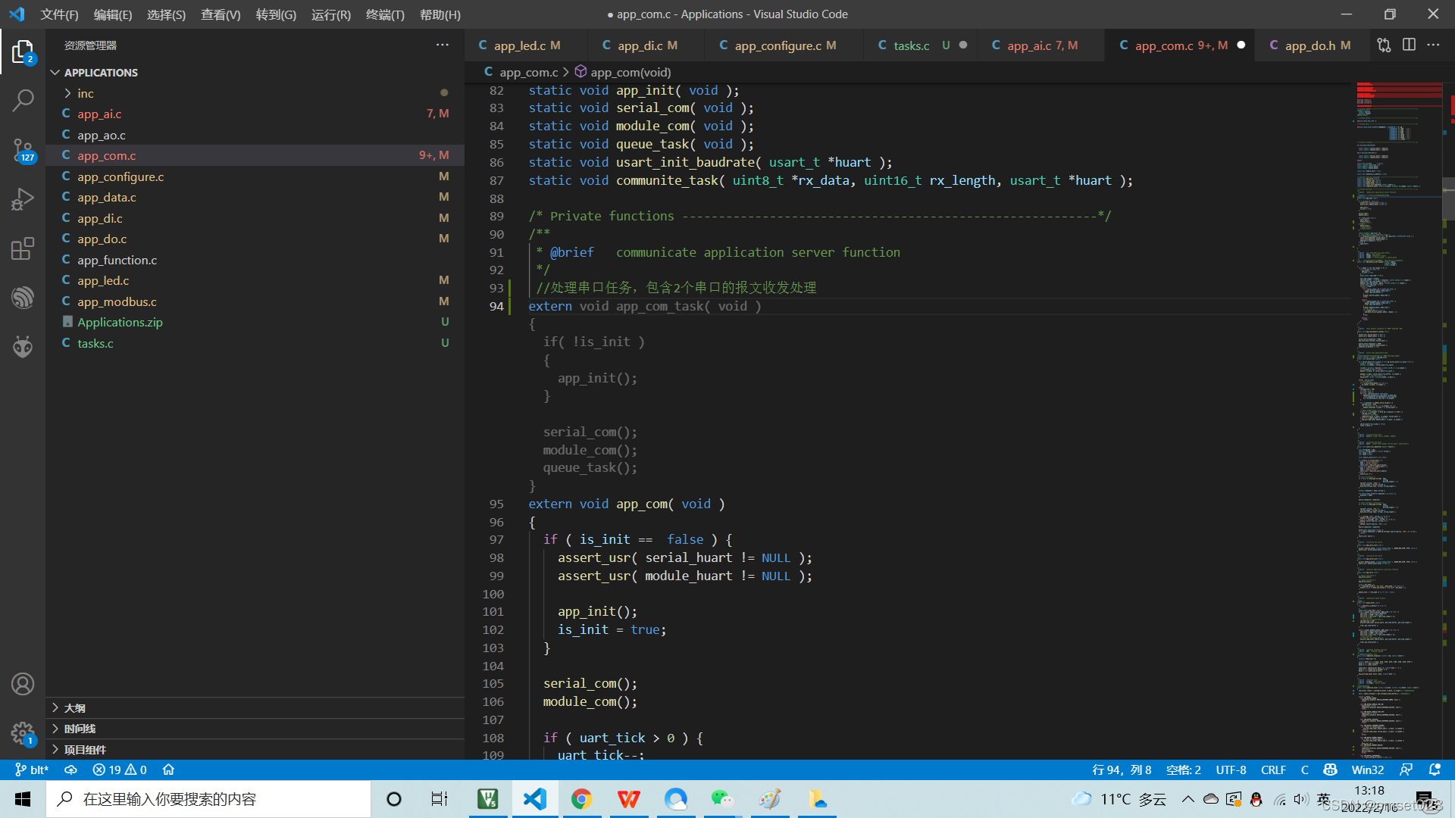Launch Chrome from the Windows taskbar
The height and width of the screenshot is (818, 1455).
582,799
